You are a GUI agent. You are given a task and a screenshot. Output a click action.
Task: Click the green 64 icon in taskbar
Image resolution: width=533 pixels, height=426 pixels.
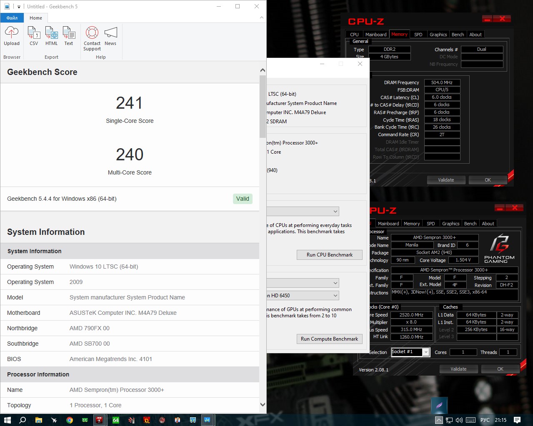116,420
